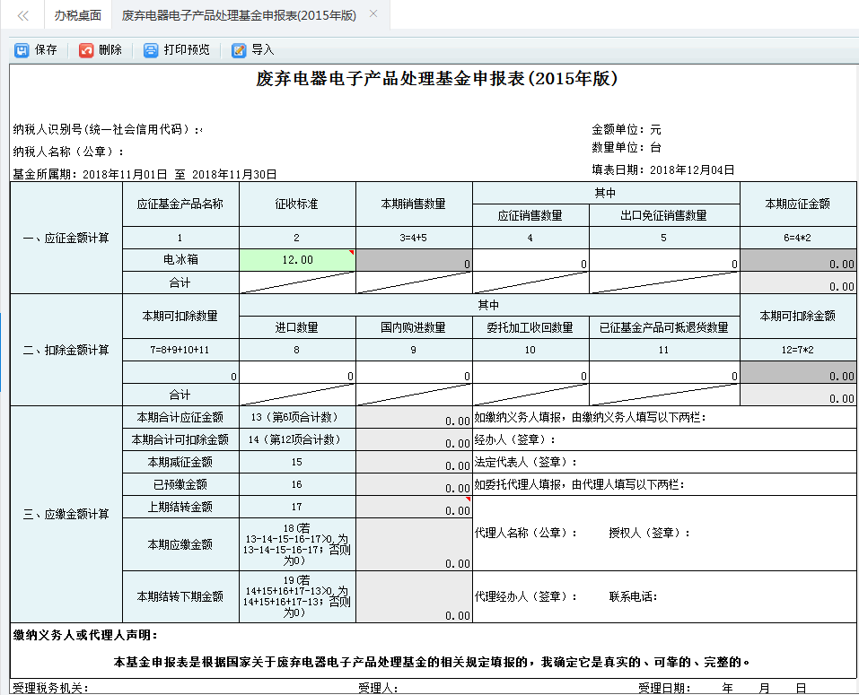The image size is (859, 695).
Task: Click the 经办人(签章) signature area
Action: pyautogui.click(x=628, y=439)
